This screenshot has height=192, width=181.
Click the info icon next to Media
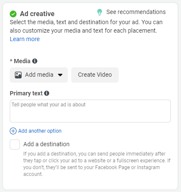click(x=35, y=61)
